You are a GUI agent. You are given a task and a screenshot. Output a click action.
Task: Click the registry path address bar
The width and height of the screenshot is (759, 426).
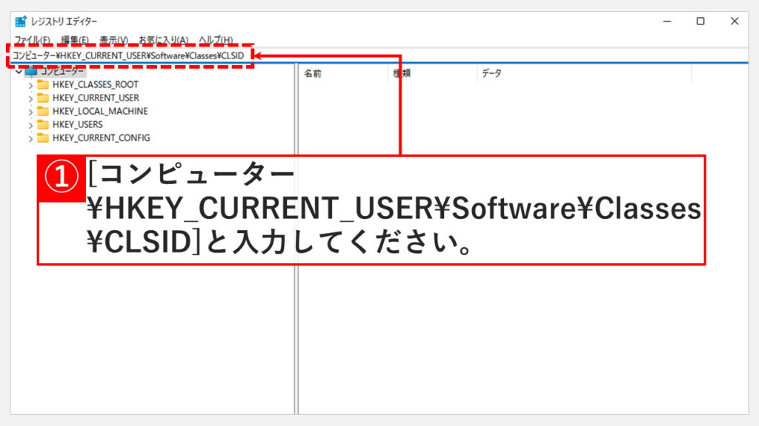point(379,55)
